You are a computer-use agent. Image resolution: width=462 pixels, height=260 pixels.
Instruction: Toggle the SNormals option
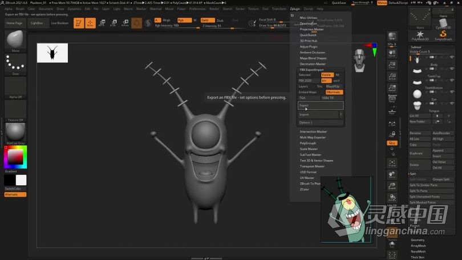point(334,92)
